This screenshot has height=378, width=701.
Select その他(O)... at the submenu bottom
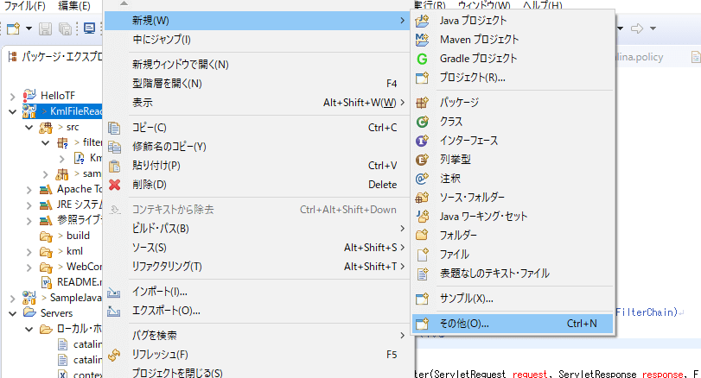[513, 324]
